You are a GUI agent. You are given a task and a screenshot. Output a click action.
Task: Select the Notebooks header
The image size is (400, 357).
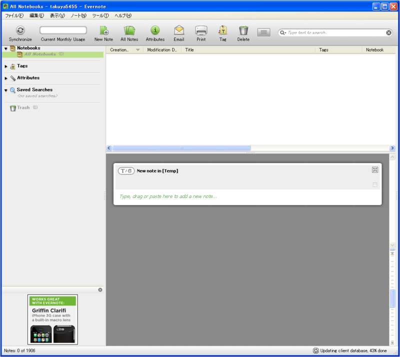(28, 48)
